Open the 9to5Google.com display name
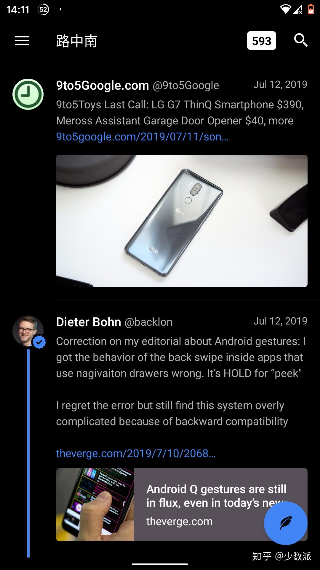Viewport: 320px width, 570px height. click(x=103, y=85)
